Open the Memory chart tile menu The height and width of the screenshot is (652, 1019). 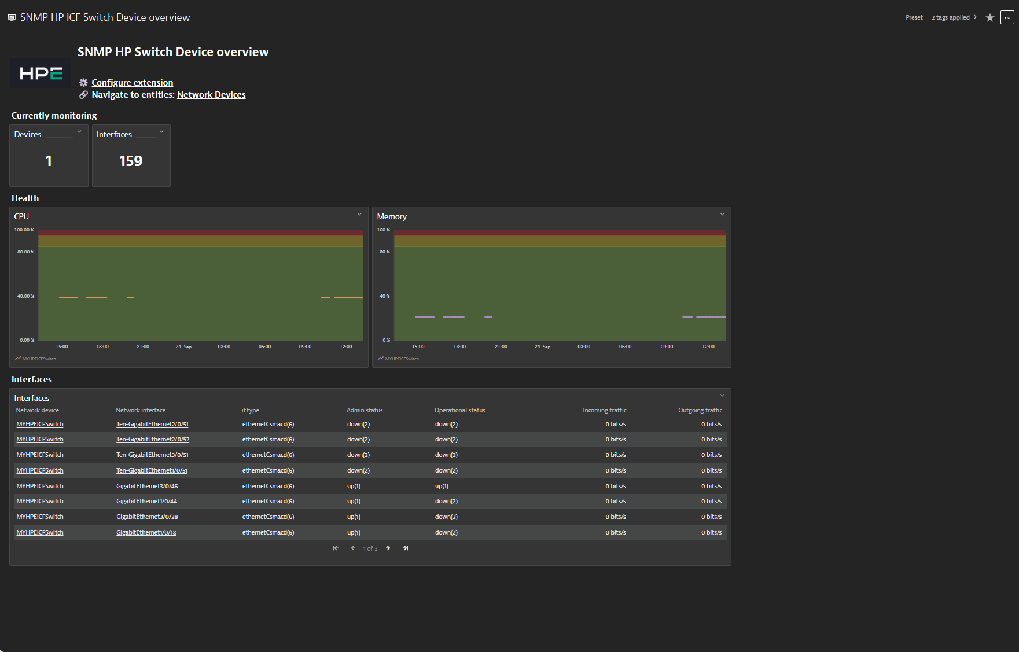point(722,215)
